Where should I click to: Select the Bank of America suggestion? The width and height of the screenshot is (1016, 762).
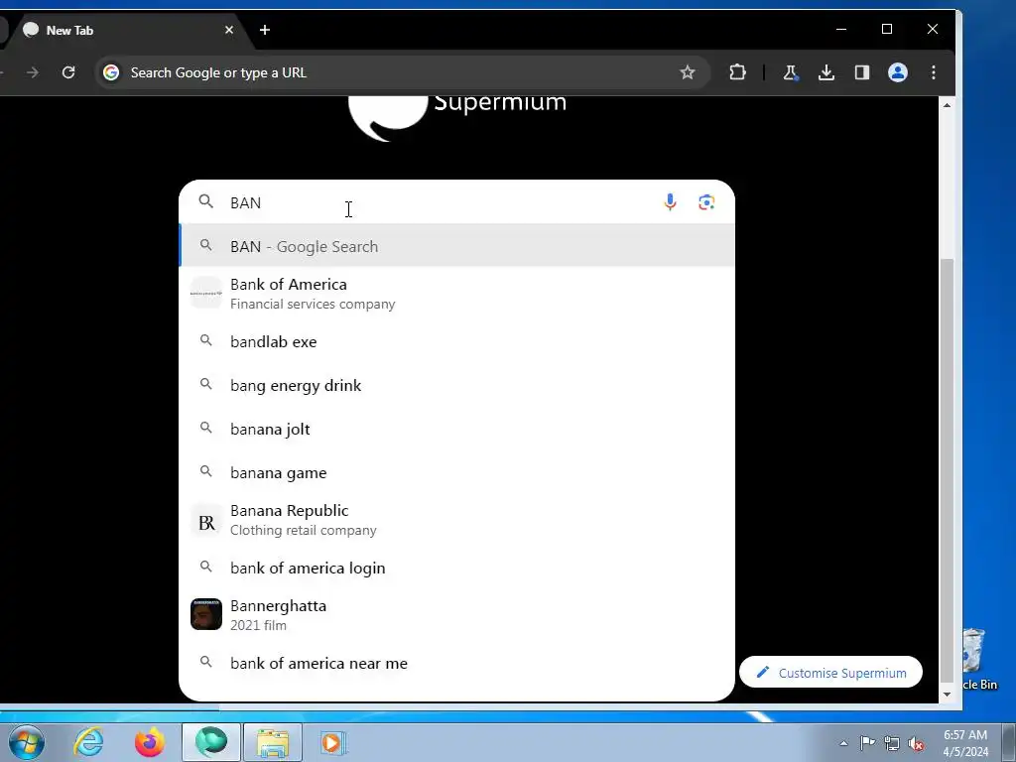pos(456,294)
